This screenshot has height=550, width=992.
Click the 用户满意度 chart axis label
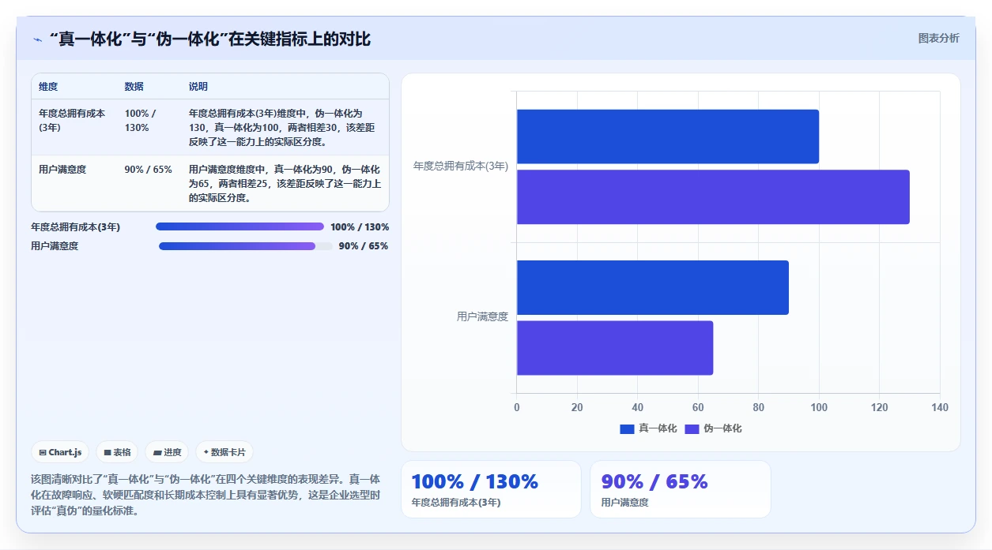[483, 317]
